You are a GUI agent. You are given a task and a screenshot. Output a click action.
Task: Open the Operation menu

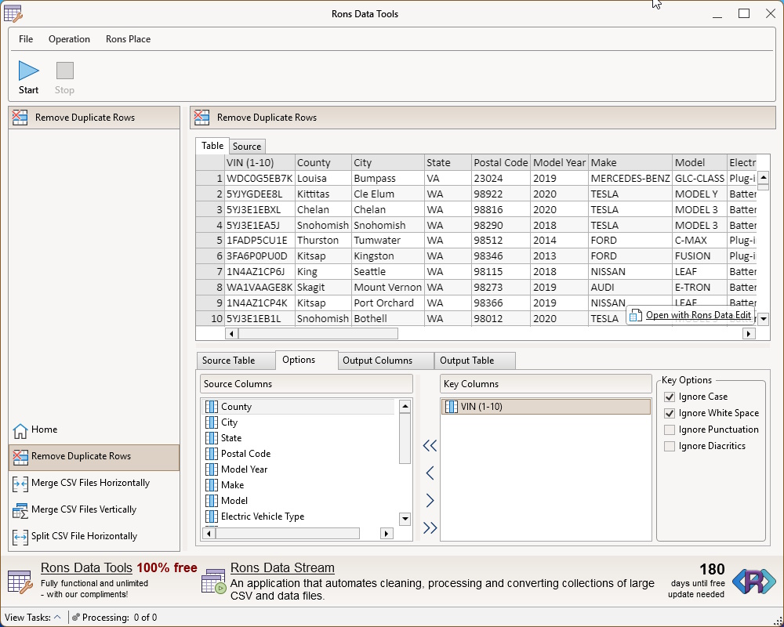[x=69, y=39]
